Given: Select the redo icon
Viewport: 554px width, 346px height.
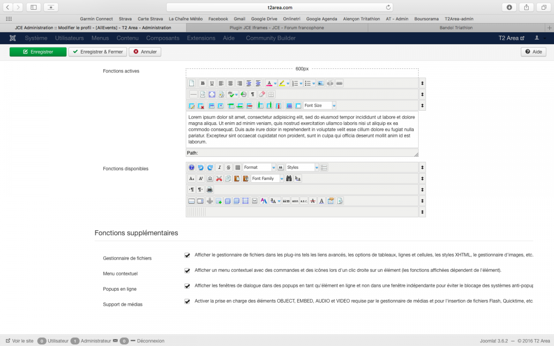Looking at the screenshot, I should tap(210, 167).
